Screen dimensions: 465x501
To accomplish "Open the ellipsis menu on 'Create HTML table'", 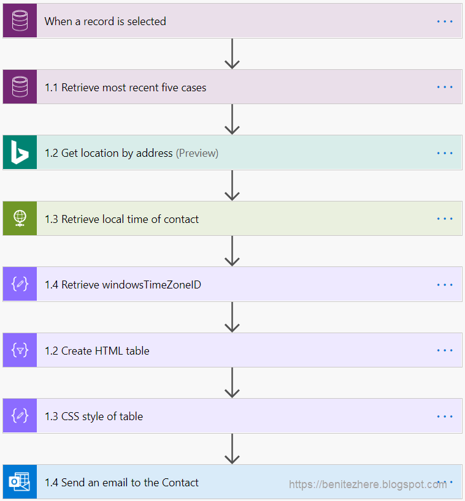I will pyautogui.click(x=444, y=350).
